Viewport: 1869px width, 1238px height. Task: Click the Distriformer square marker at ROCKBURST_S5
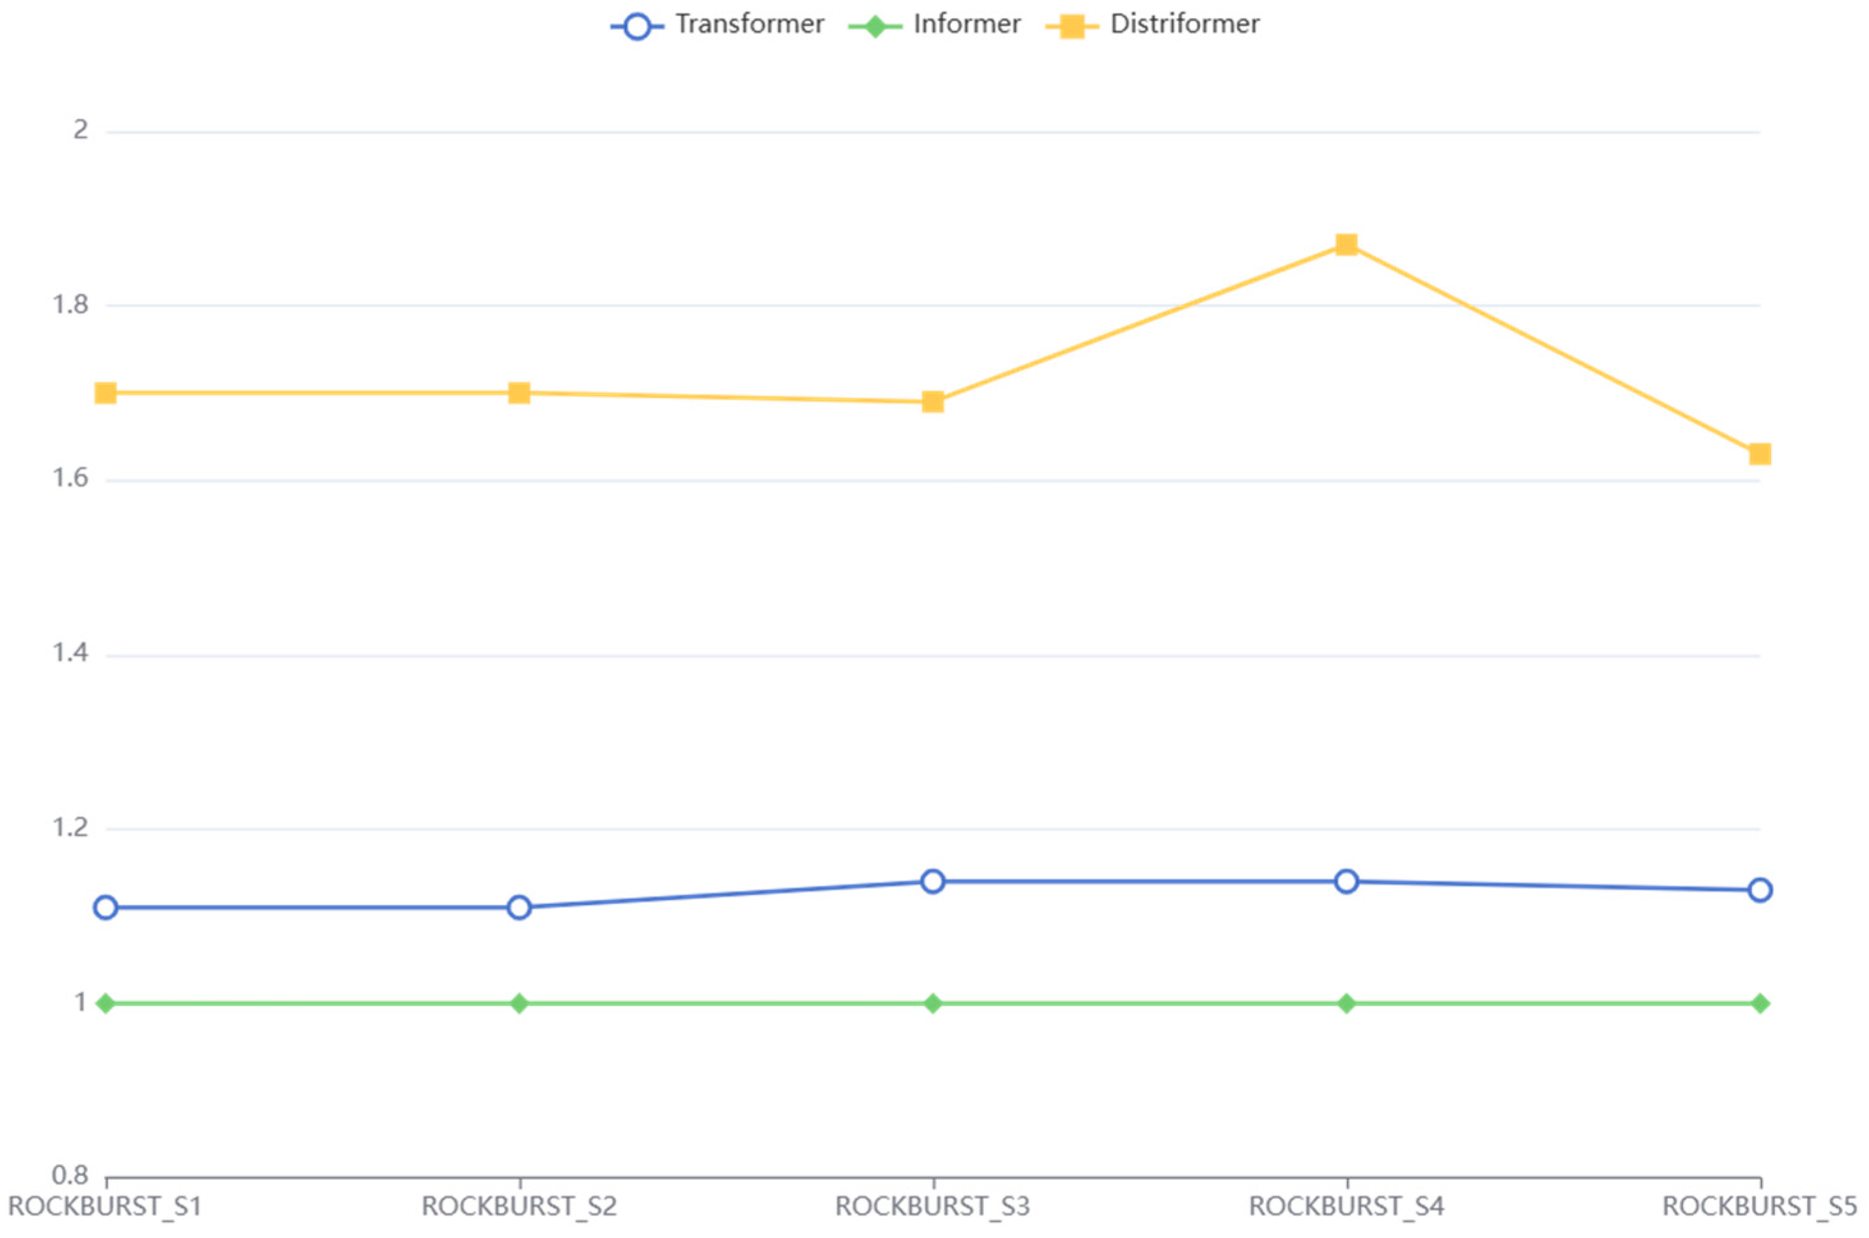(x=1760, y=454)
